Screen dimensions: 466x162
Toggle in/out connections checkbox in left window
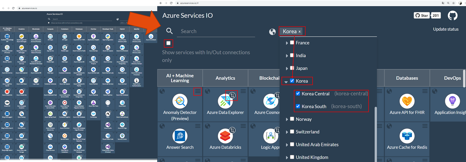click(49, 23)
